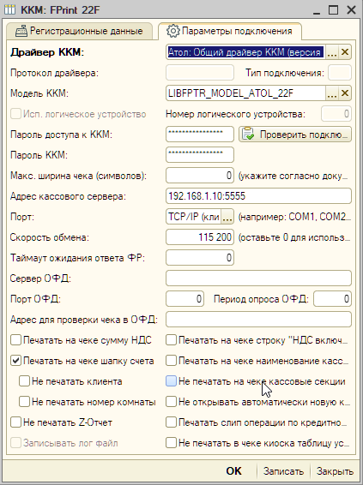The image size is (363, 485).
Task: Focus the Пароль ККМ field
Action: coord(200,155)
